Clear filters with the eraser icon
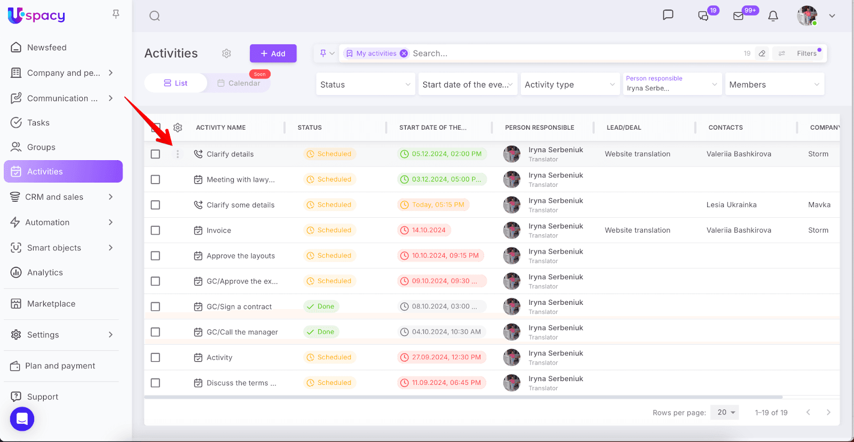Viewport: 854px width, 442px height. pos(762,53)
